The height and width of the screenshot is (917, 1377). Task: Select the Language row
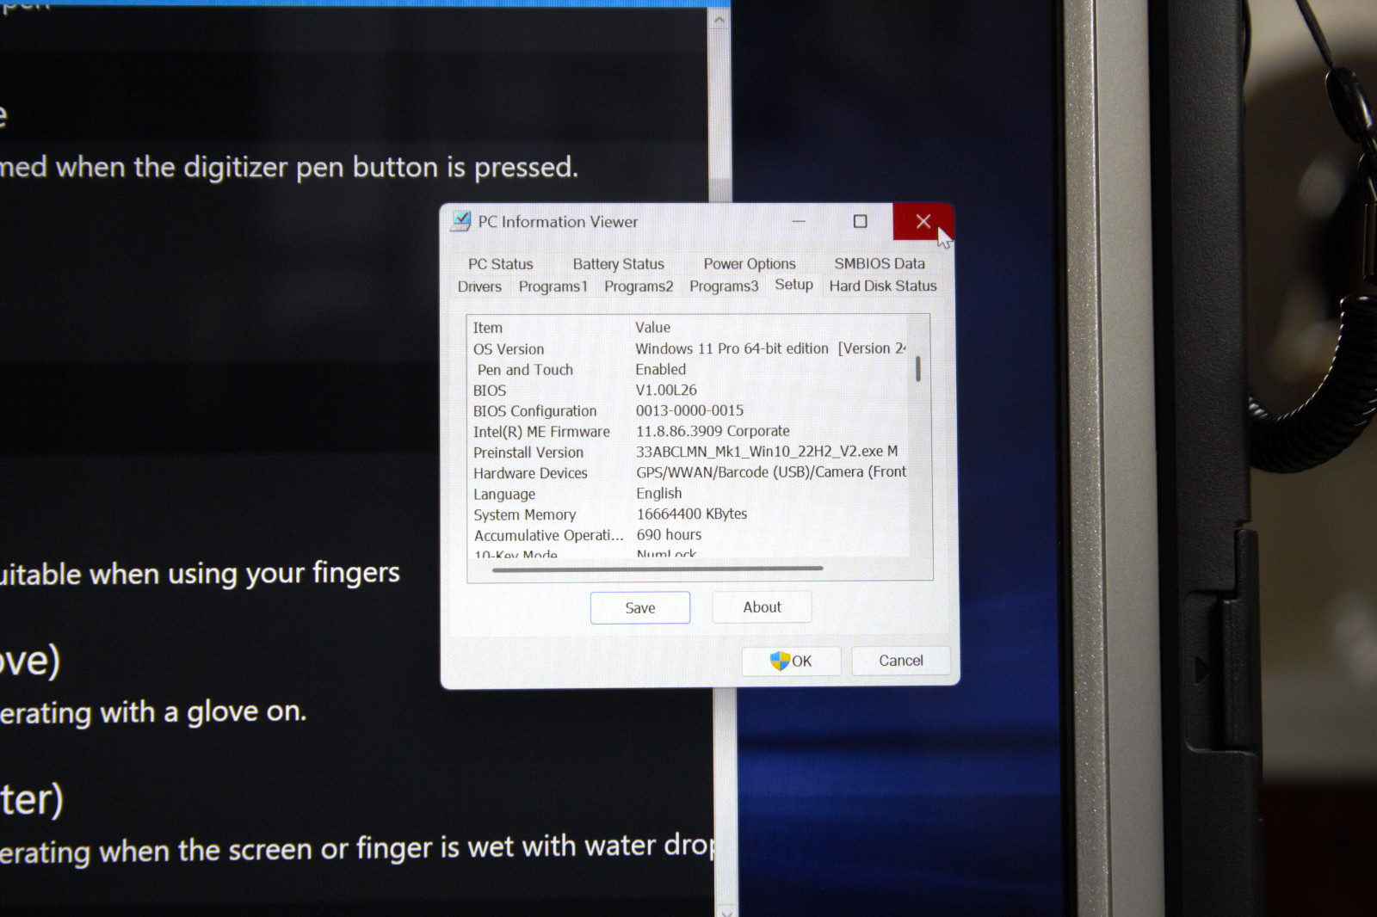tap(688, 494)
